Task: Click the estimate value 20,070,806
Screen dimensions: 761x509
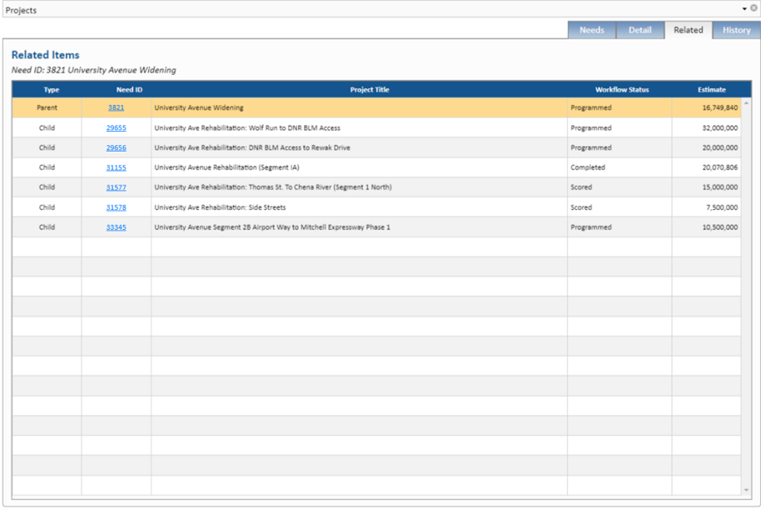Action: tap(719, 167)
